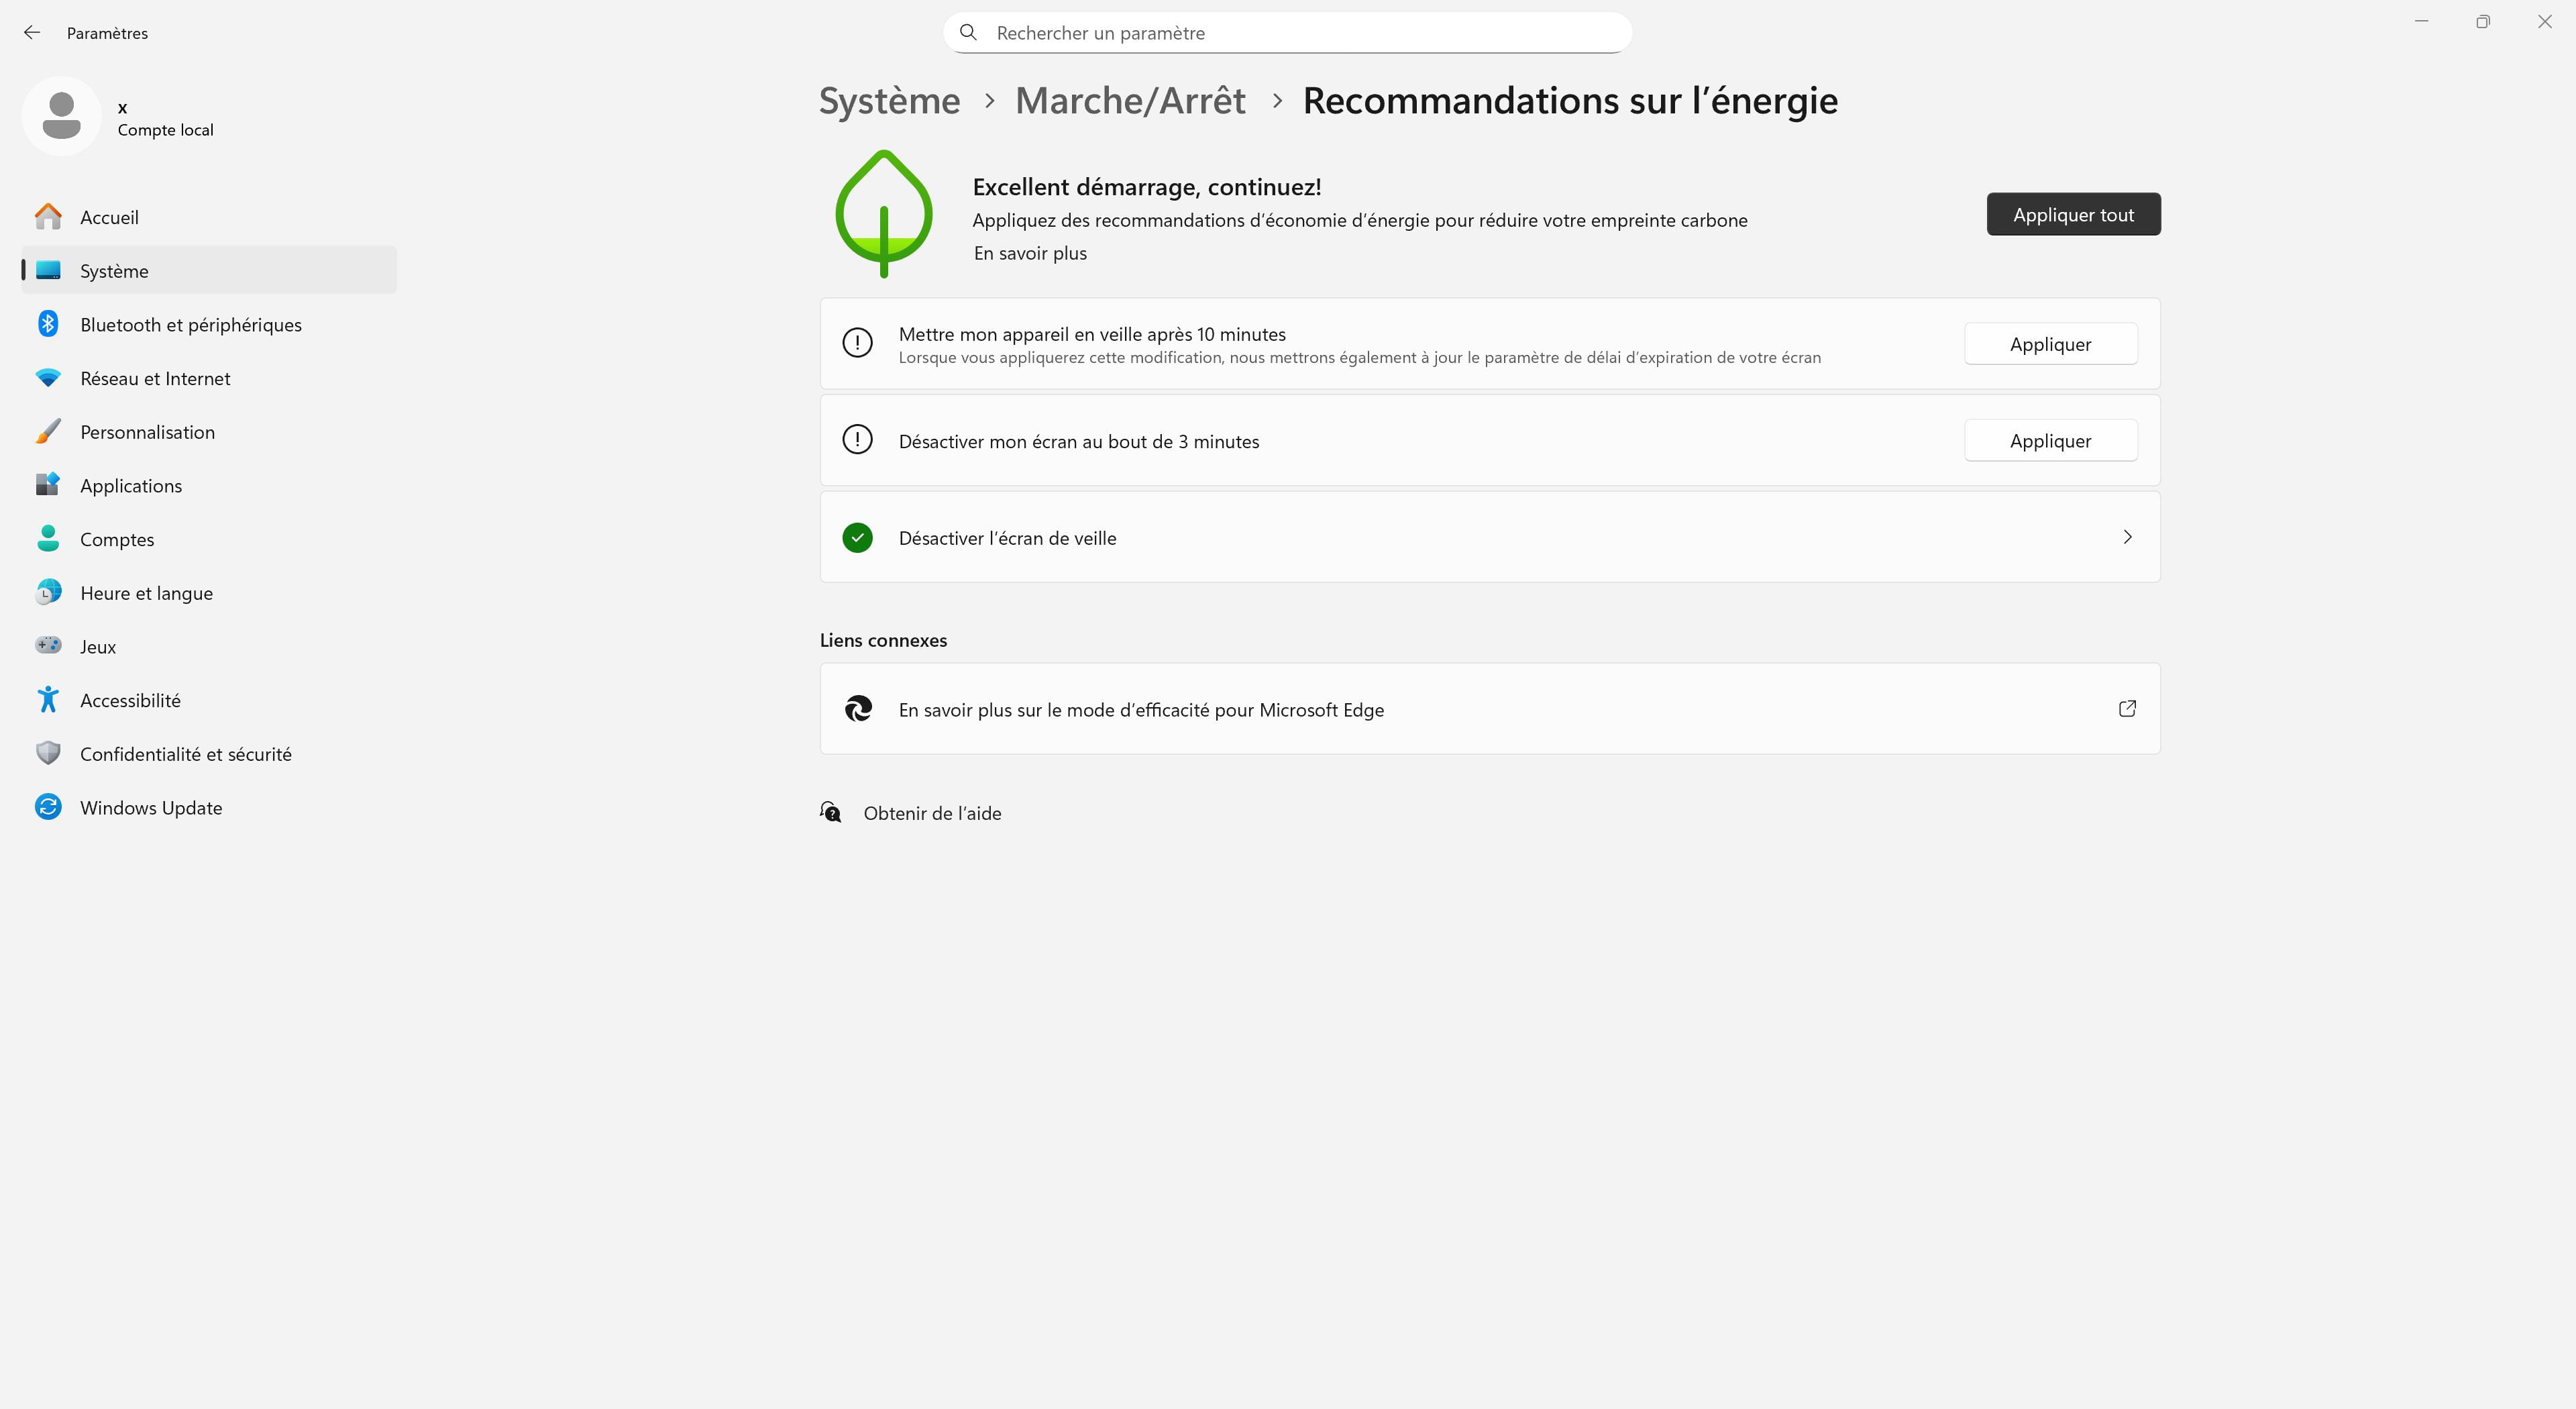Apply the 3 minutes screen-off recommendation
This screenshot has width=2576, height=1409.
2050,441
